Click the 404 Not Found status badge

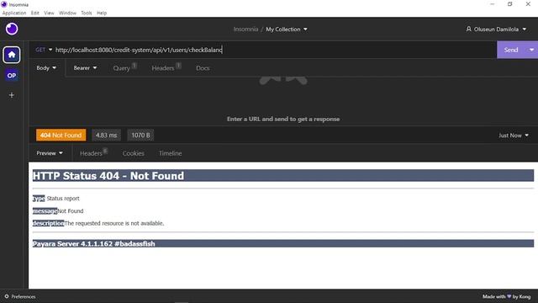[61, 135]
